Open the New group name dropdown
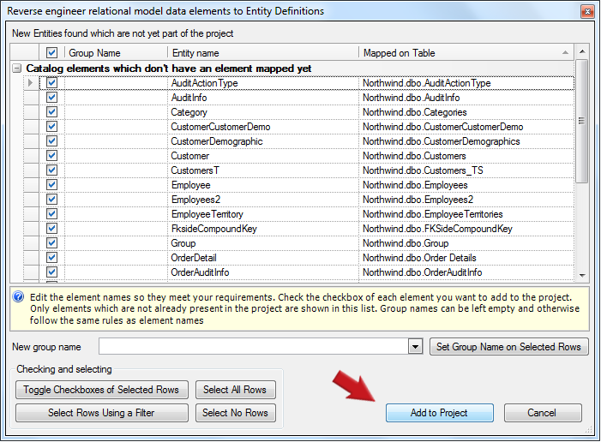Screen dimensions: 601x442 click(x=415, y=347)
